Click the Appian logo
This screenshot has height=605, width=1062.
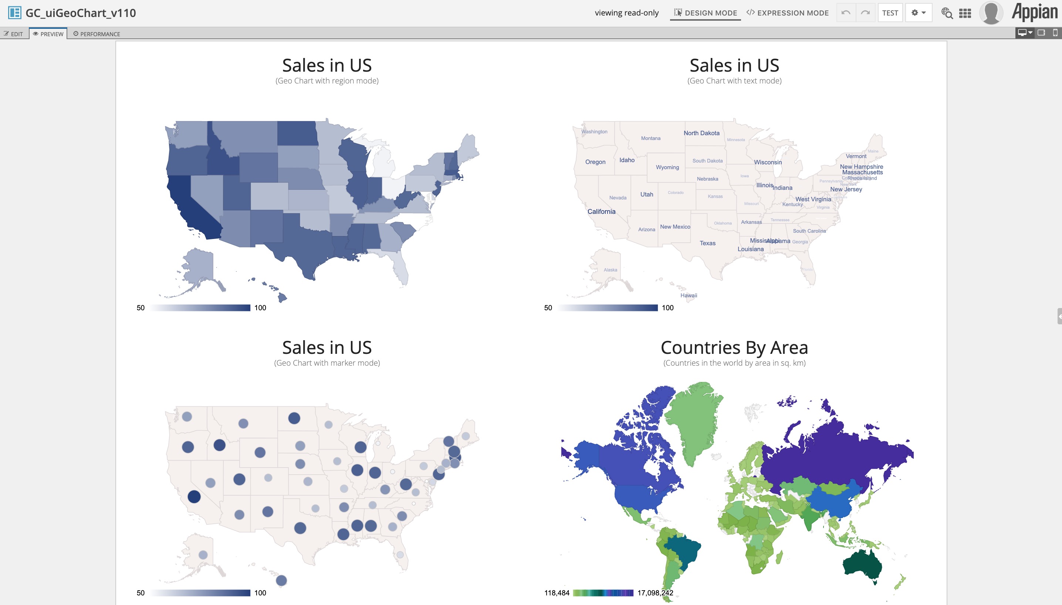(1035, 12)
